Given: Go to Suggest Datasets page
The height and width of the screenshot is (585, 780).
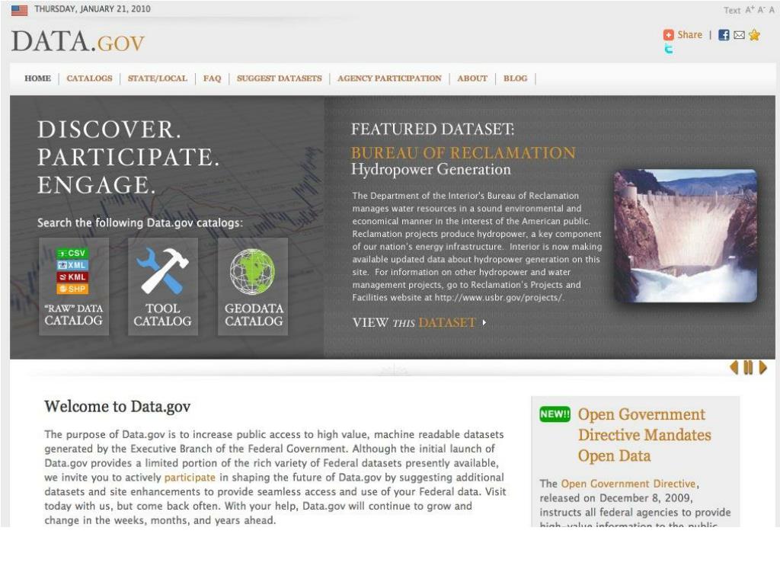Looking at the screenshot, I should (279, 78).
